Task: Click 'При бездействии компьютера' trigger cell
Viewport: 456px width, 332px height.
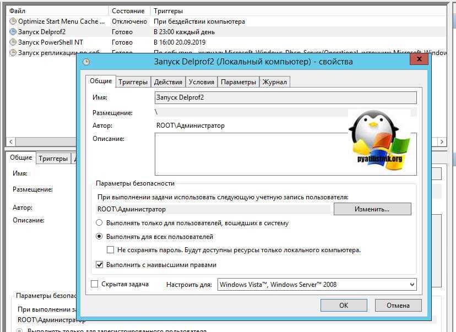Action: [x=199, y=21]
